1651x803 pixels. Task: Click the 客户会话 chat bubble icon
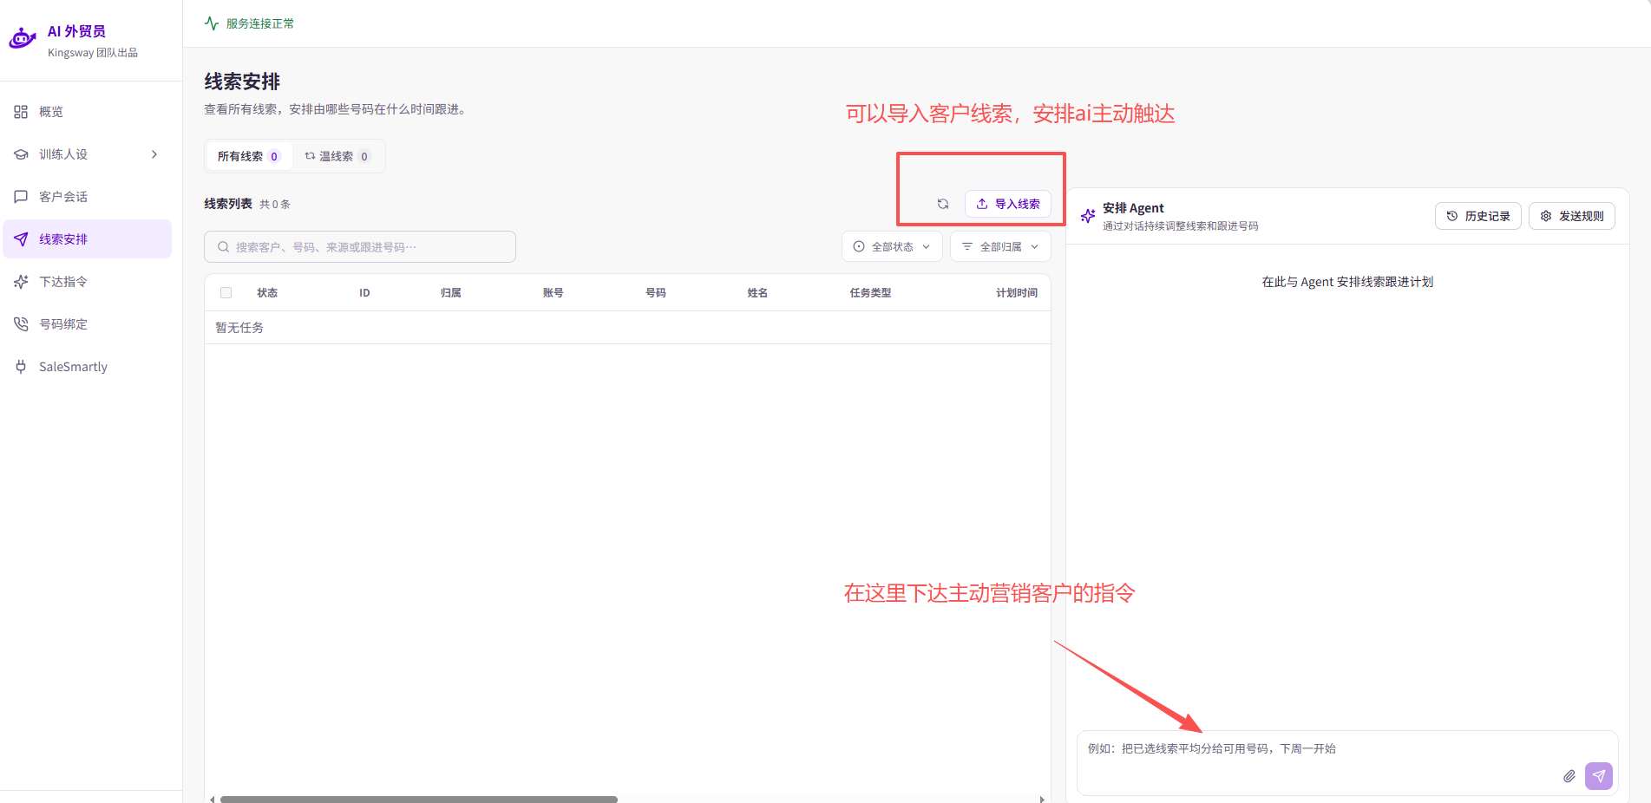[21, 197]
